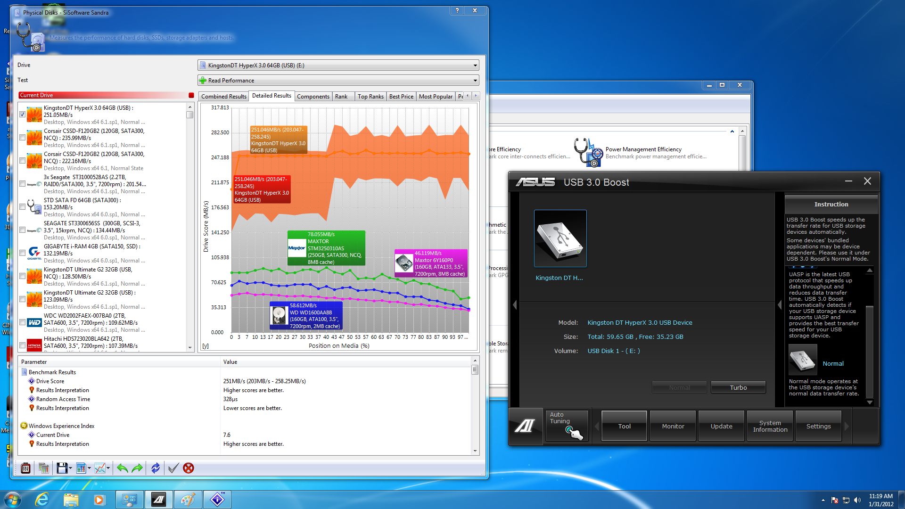Open the bar chart icon dropdown arrow
Screen dimensions: 905x509
click(x=90, y=468)
